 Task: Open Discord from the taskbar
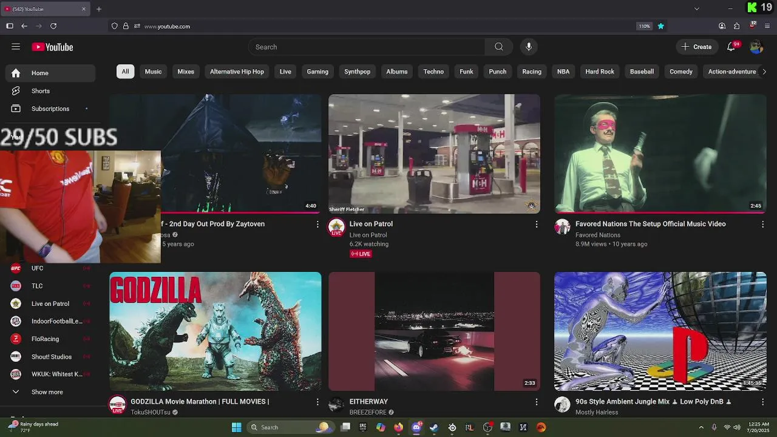pos(416,427)
